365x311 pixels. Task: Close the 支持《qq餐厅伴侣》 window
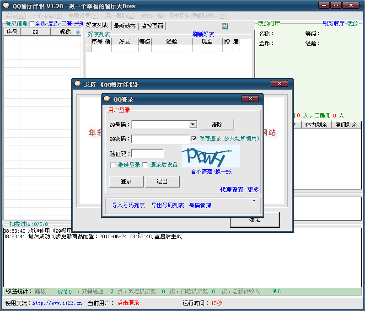[x=279, y=84]
